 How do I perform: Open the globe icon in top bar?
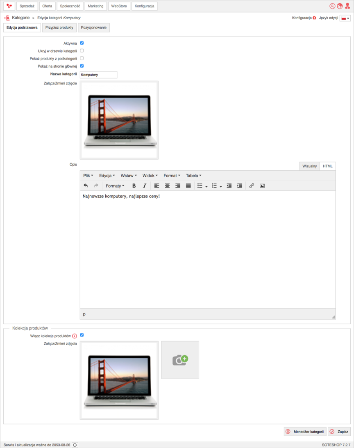click(x=339, y=6)
